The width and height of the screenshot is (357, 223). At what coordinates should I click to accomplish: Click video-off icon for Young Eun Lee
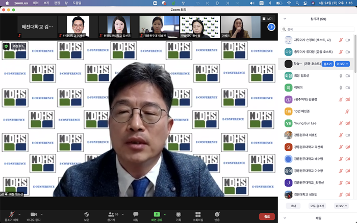348,123
